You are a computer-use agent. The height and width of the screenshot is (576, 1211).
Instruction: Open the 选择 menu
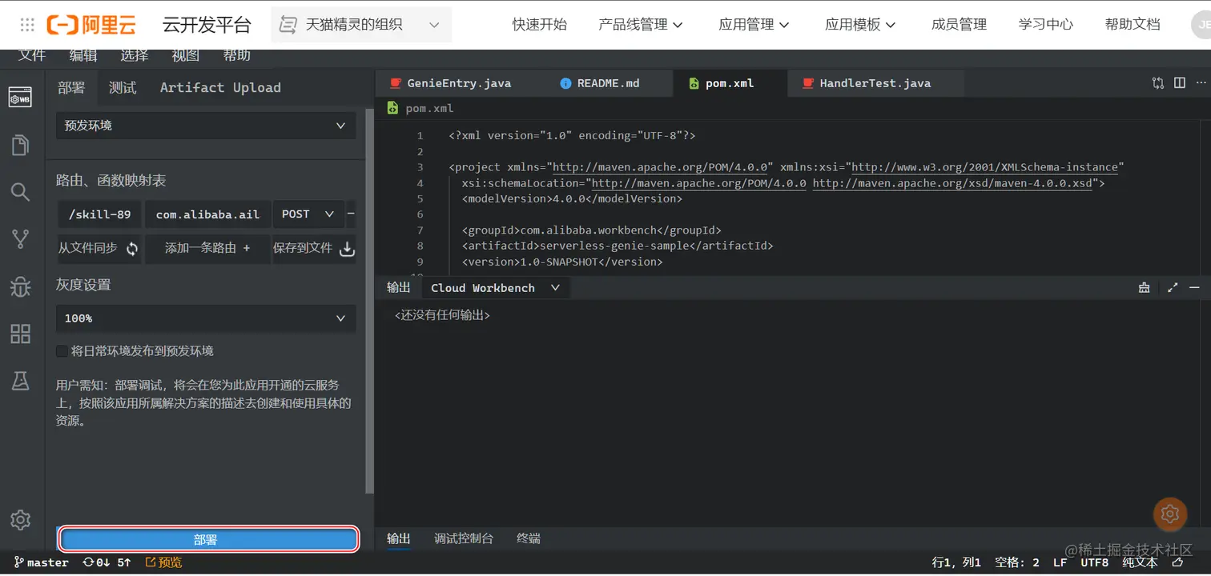coord(135,55)
